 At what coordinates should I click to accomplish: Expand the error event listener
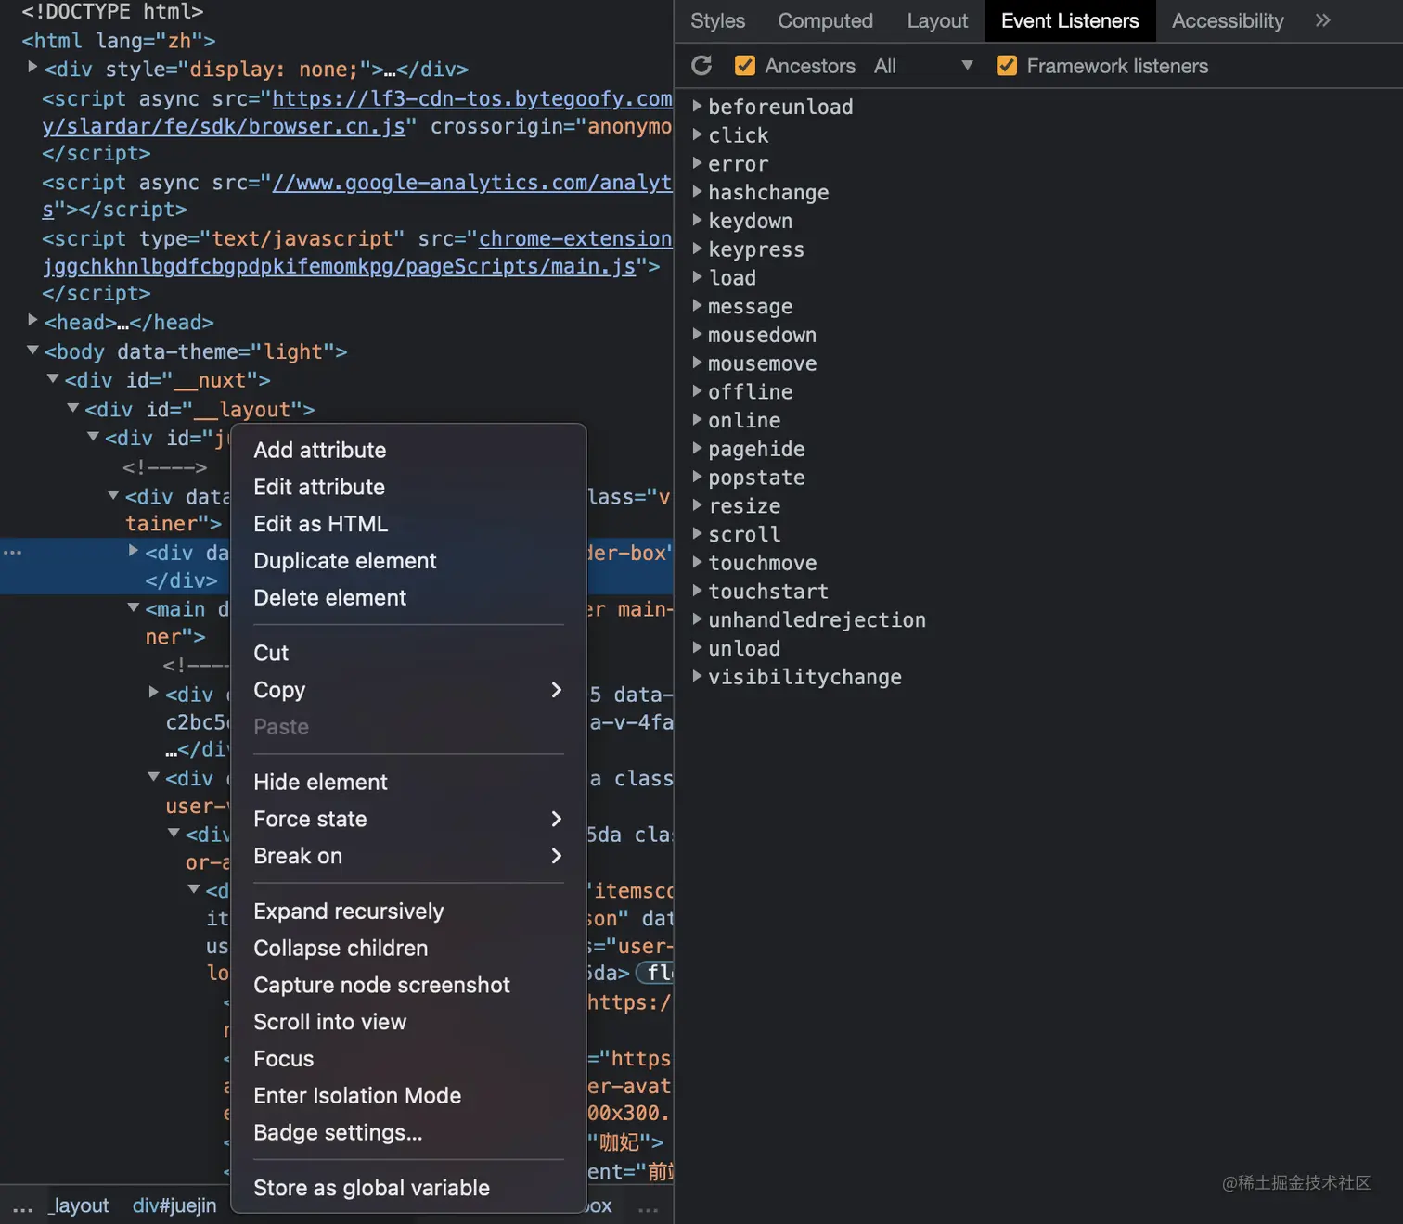pyautogui.click(x=698, y=164)
